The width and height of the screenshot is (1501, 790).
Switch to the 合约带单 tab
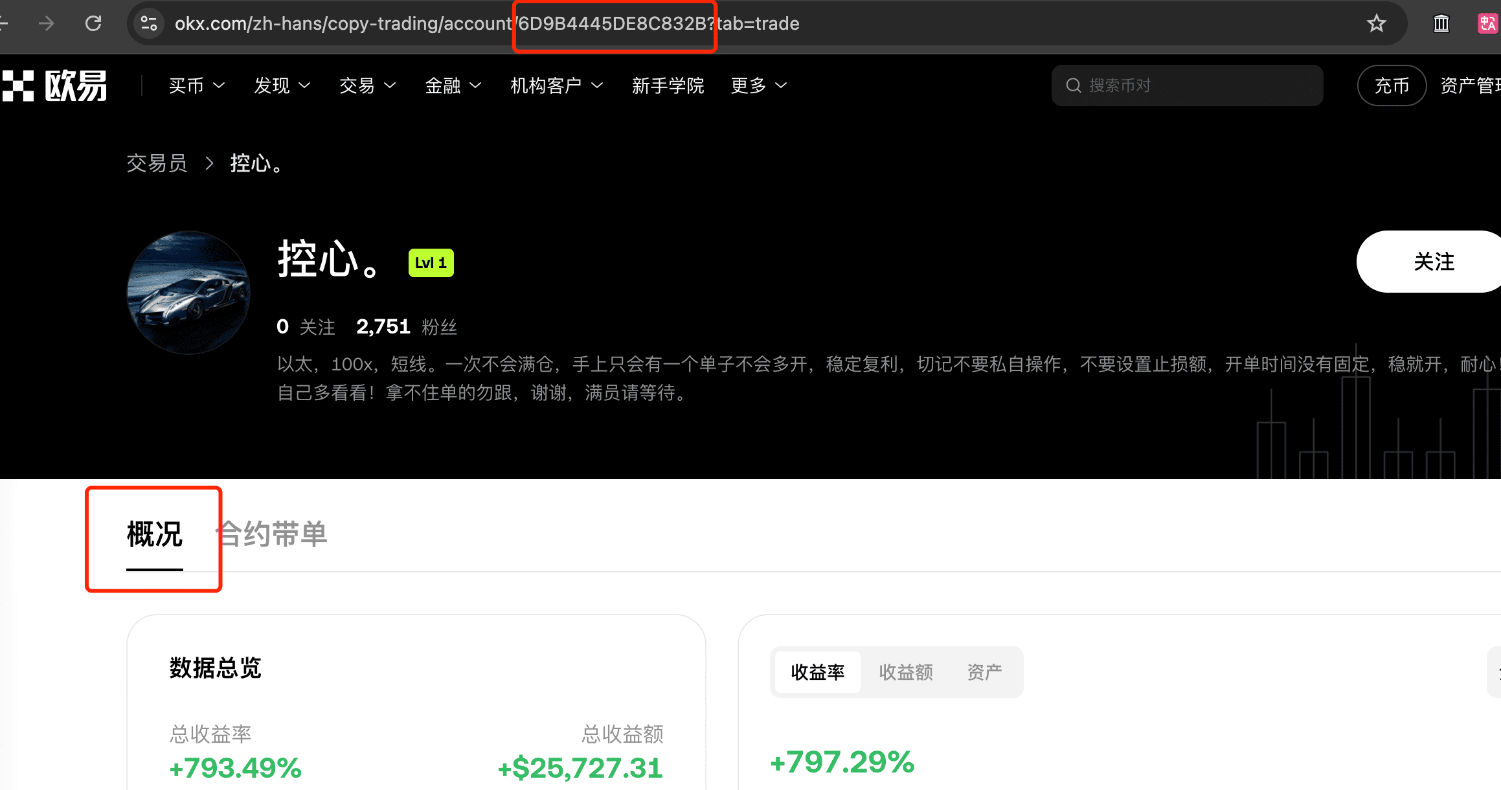pyautogui.click(x=272, y=535)
